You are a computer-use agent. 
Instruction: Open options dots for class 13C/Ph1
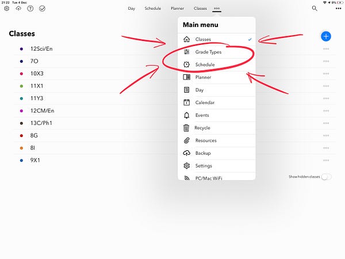tap(326, 123)
